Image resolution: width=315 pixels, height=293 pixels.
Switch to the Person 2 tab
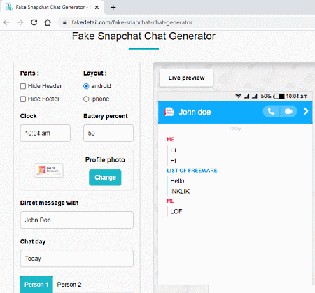(x=69, y=285)
